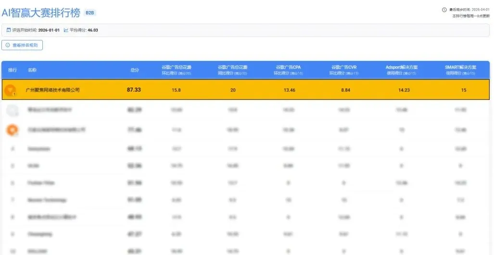The width and height of the screenshot is (494, 255).
Task: Click the total score 87.33 in first row
Action: tap(134, 90)
